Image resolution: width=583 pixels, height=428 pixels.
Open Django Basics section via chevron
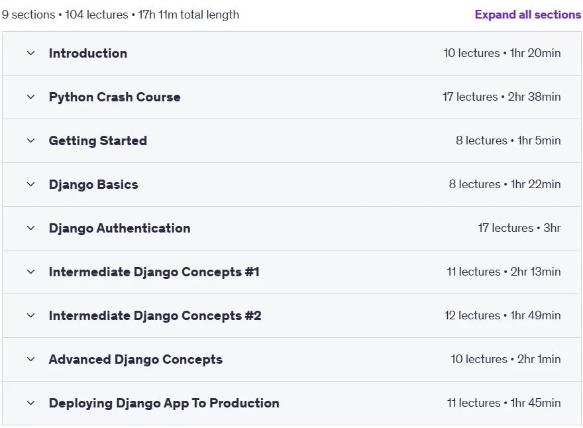pos(31,184)
